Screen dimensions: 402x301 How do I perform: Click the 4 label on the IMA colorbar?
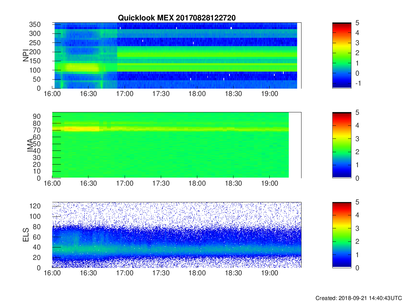(357, 125)
